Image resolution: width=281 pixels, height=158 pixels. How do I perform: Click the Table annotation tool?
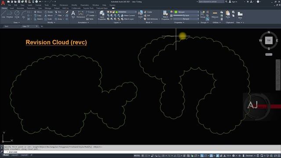[90, 19]
